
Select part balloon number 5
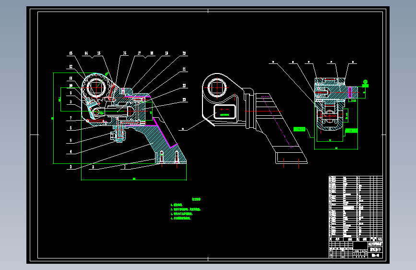71,141
